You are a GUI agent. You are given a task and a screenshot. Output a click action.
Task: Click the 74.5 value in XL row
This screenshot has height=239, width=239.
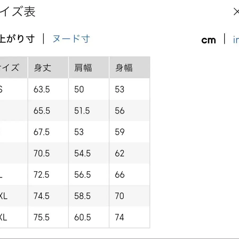pos(41,196)
